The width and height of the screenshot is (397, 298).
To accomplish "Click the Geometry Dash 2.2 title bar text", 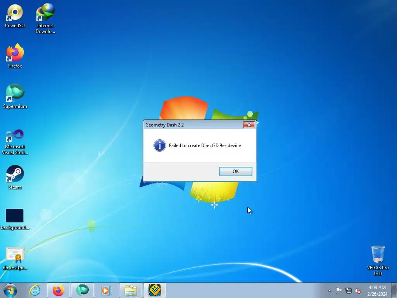I will (164, 125).
